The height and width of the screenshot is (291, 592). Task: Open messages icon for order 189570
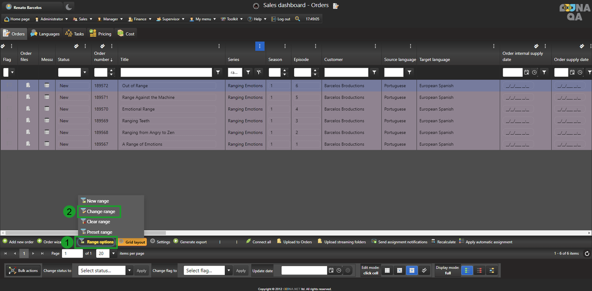click(x=47, y=109)
